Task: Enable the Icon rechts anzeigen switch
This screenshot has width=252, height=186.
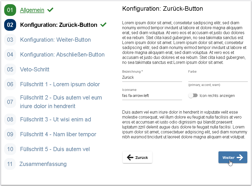Action: point(193,96)
